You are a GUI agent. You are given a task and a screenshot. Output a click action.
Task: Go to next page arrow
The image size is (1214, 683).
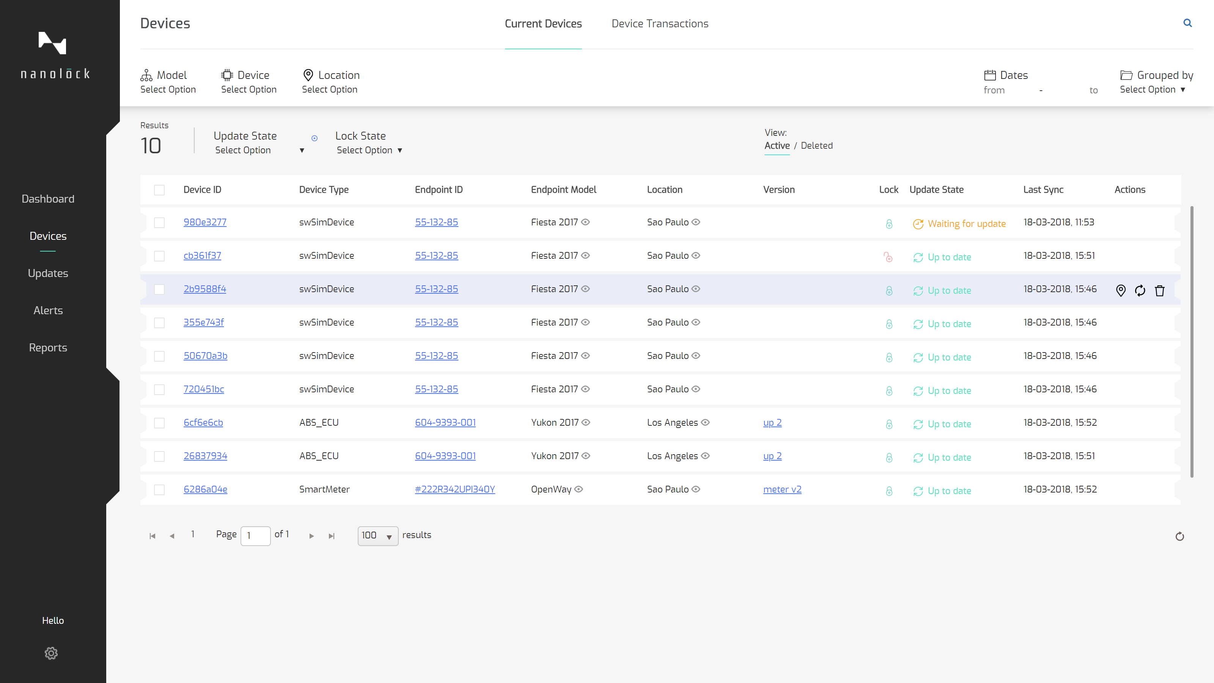coord(311,536)
